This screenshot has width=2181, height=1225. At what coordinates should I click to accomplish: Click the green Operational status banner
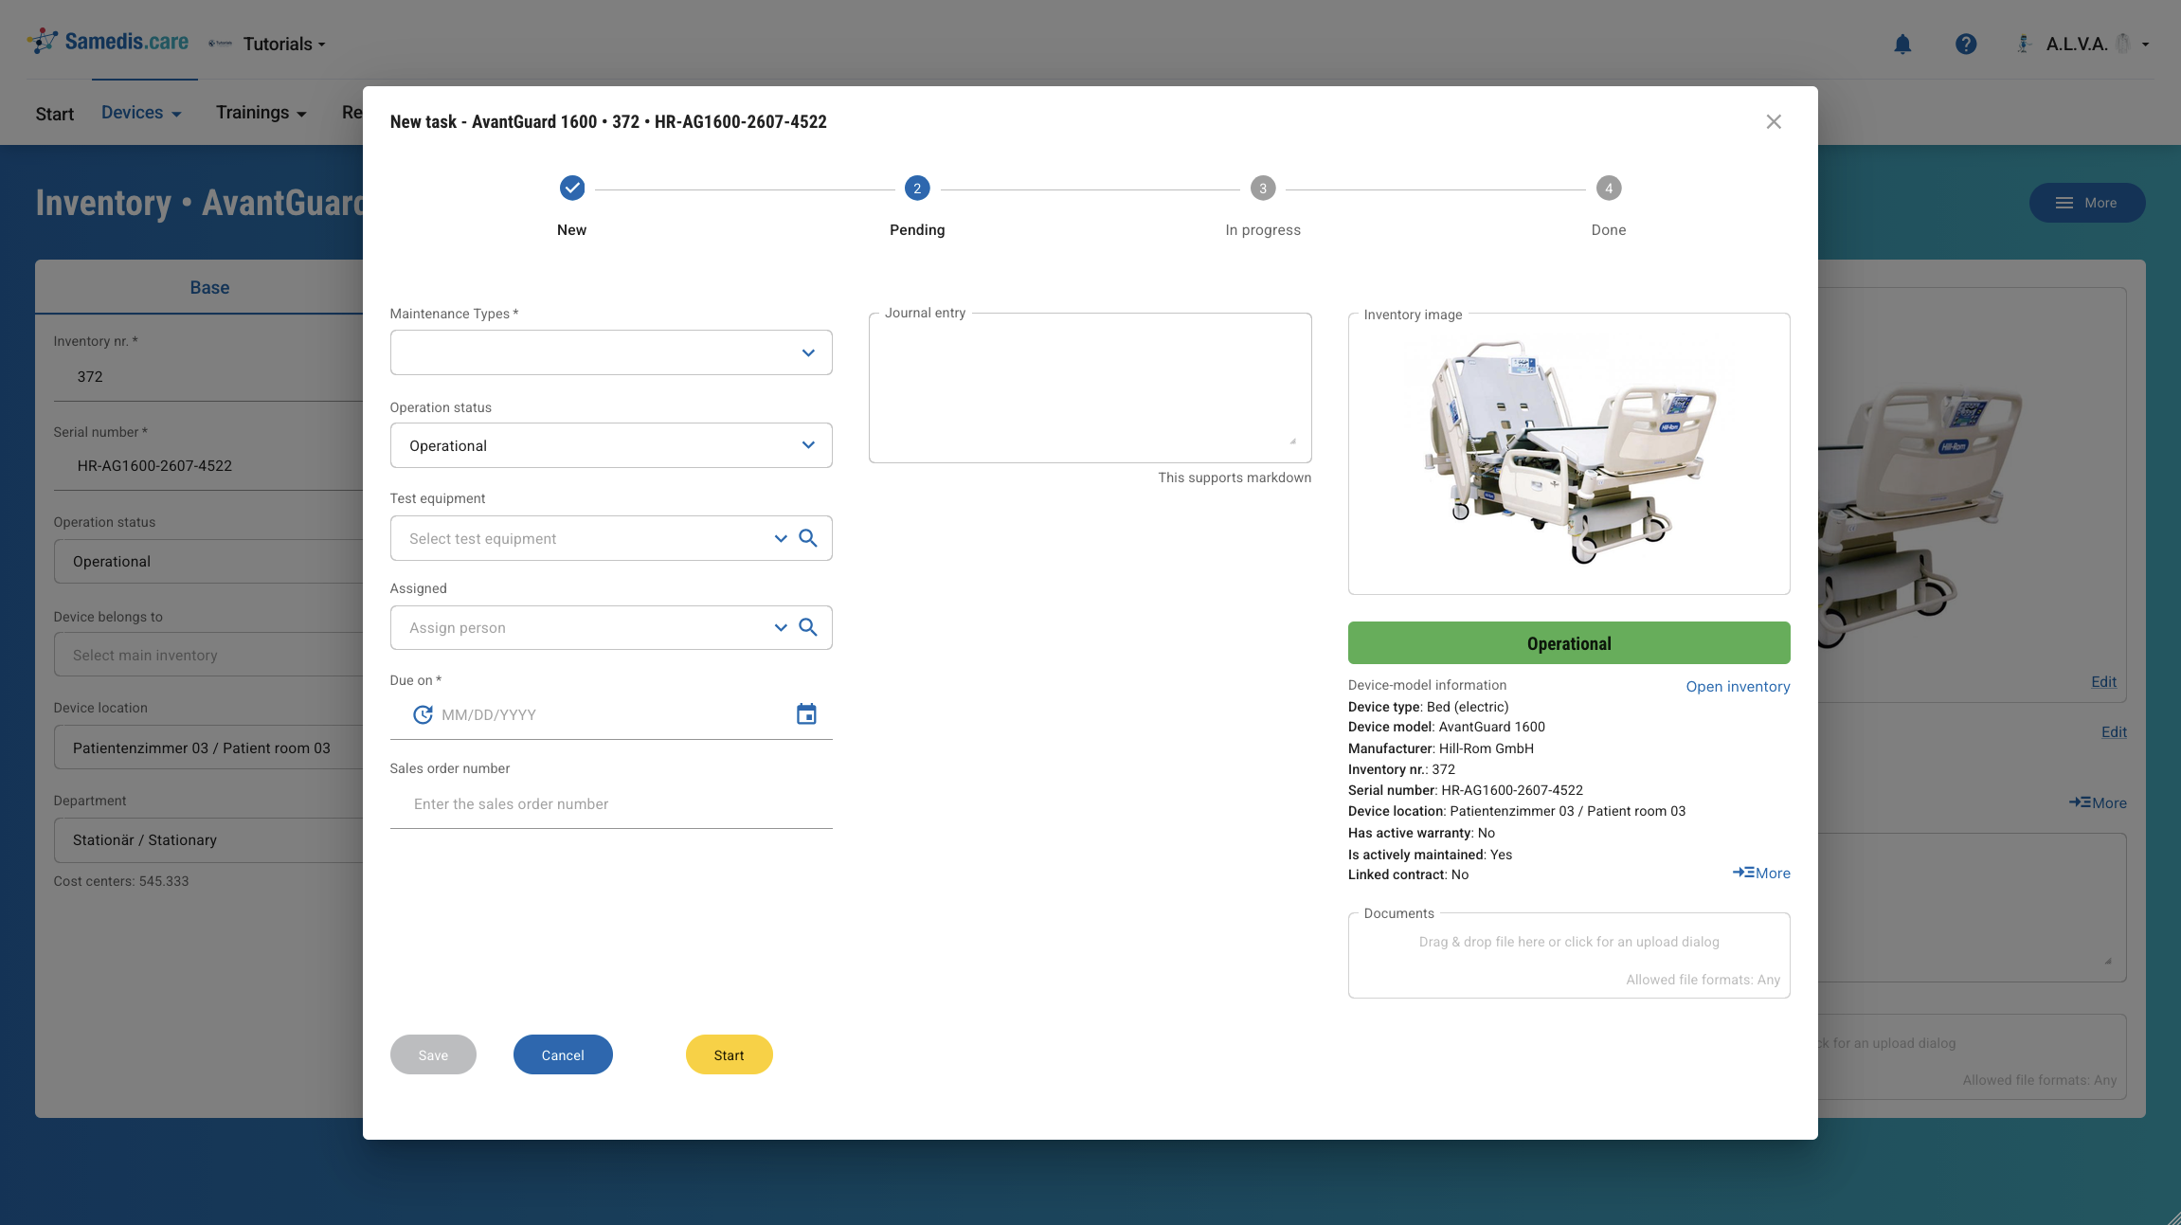pos(1569,643)
